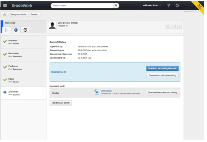This screenshot has height=142, width=207.
Task: Go to previous student arrow
Action: [168, 26]
